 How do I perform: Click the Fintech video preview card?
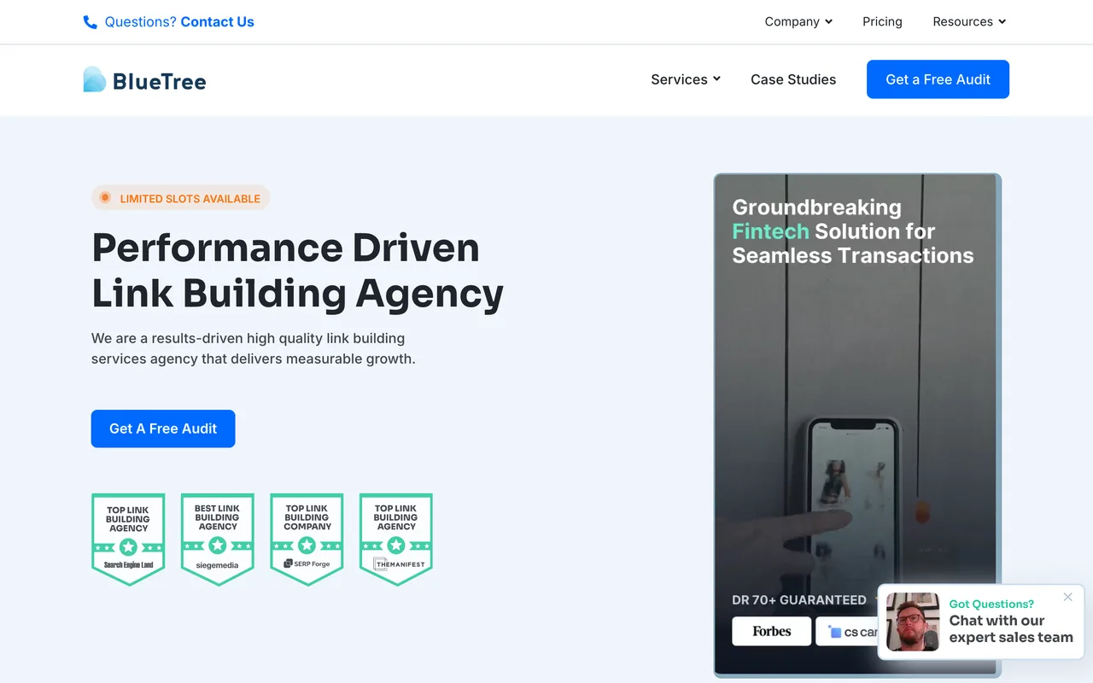pos(856,425)
